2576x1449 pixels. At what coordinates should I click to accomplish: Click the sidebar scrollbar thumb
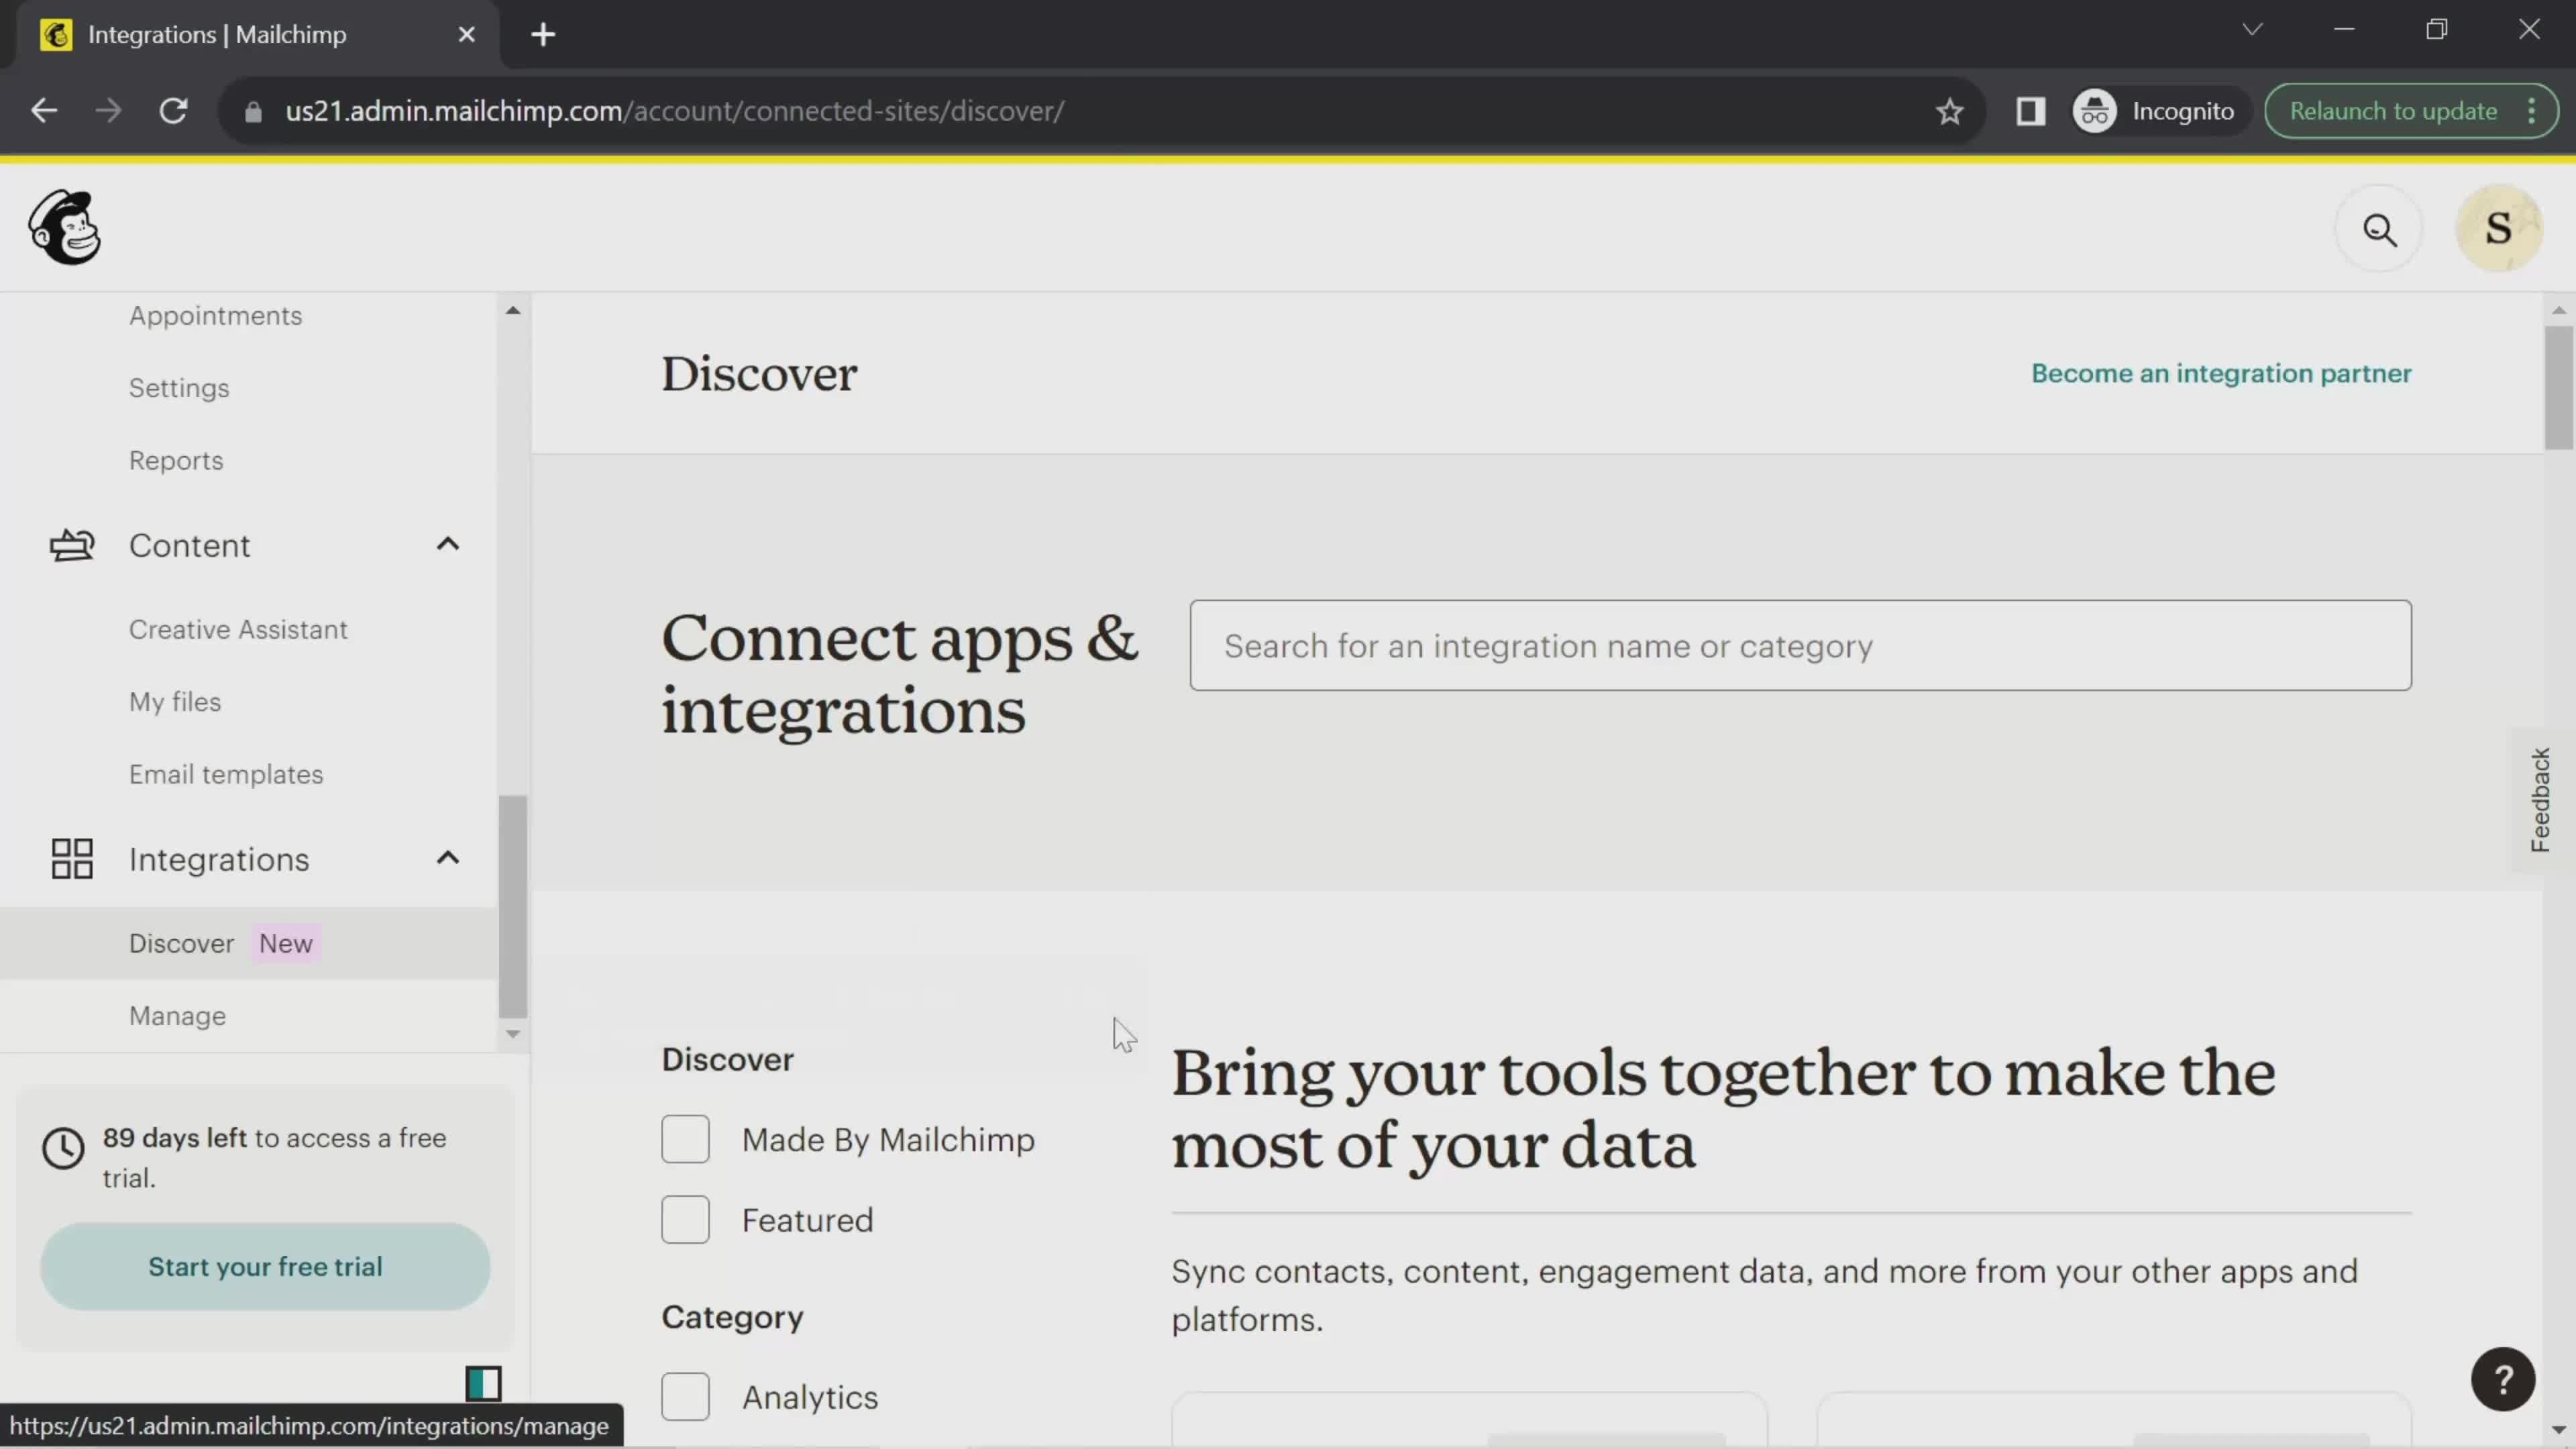pyautogui.click(x=513, y=907)
